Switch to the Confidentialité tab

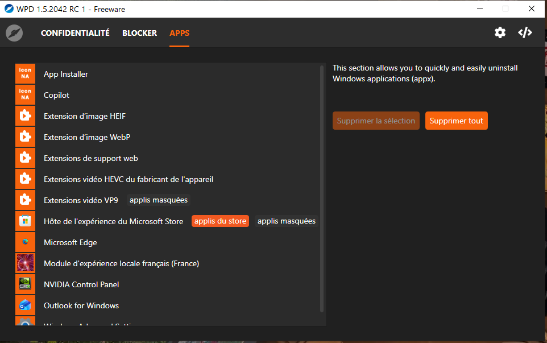pyautogui.click(x=75, y=33)
